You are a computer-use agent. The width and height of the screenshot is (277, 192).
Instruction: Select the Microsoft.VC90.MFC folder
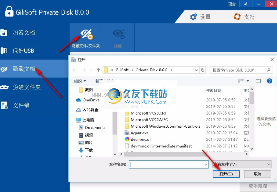click(147, 120)
